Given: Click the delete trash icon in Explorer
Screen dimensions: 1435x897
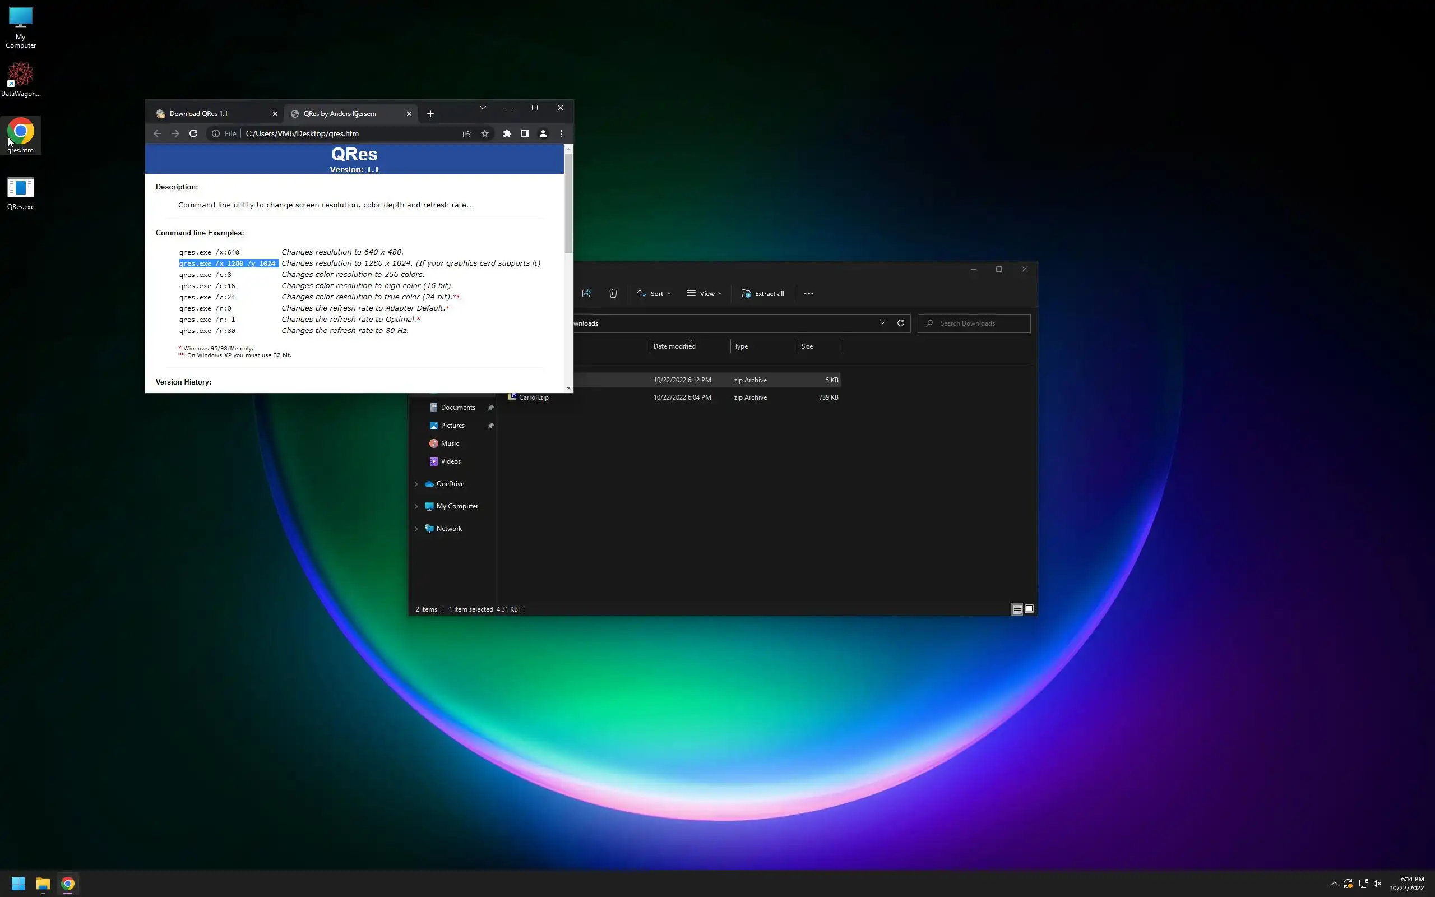Looking at the screenshot, I should (613, 294).
